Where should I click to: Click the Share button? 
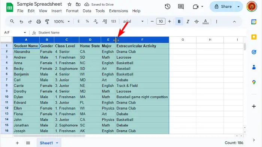pyautogui.click(x=223, y=7)
